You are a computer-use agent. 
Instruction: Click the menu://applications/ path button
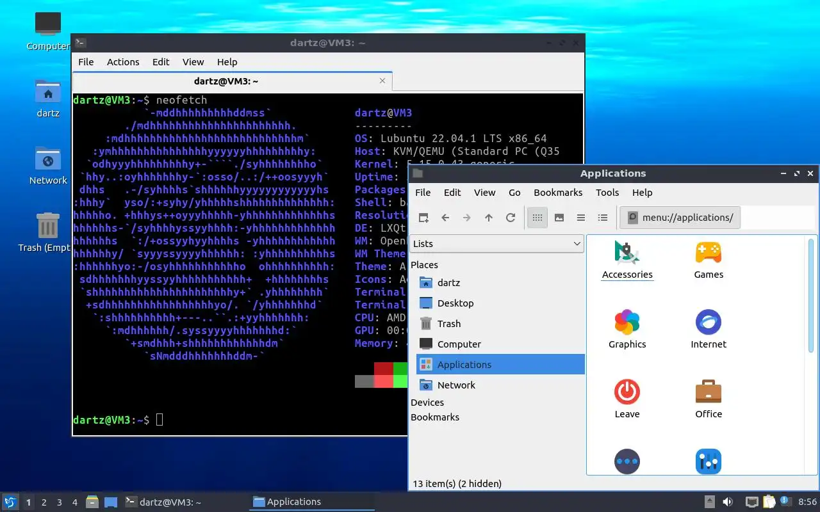tap(680, 218)
